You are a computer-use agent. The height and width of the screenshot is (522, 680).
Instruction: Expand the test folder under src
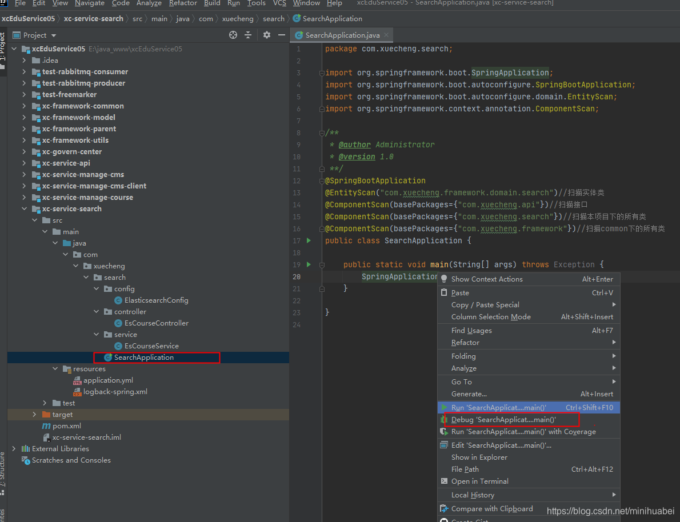click(x=45, y=403)
